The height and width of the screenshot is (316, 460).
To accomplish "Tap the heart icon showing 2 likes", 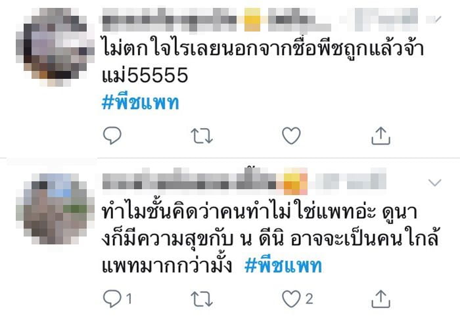I will click(x=291, y=298).
